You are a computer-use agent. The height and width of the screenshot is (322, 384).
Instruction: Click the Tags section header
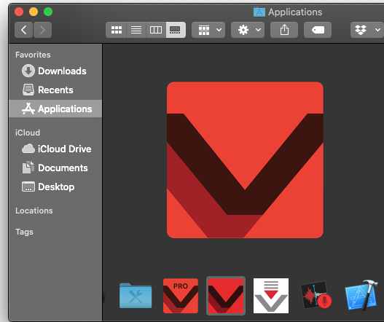(x=24, y=232)
